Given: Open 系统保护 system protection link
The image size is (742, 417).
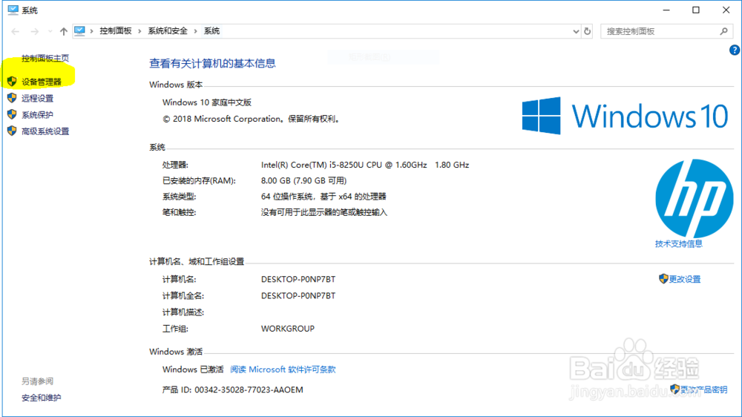Looking at the screenshot, I should pyautogui.click(x=37, y=115).
